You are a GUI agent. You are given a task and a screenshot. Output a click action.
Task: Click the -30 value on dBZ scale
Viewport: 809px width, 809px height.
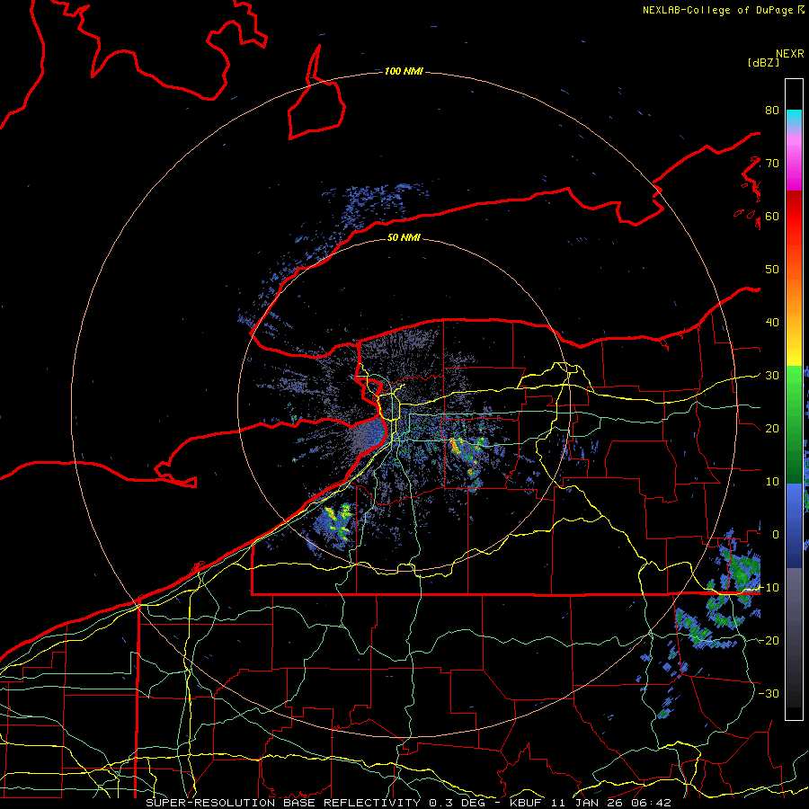(769, 693)
